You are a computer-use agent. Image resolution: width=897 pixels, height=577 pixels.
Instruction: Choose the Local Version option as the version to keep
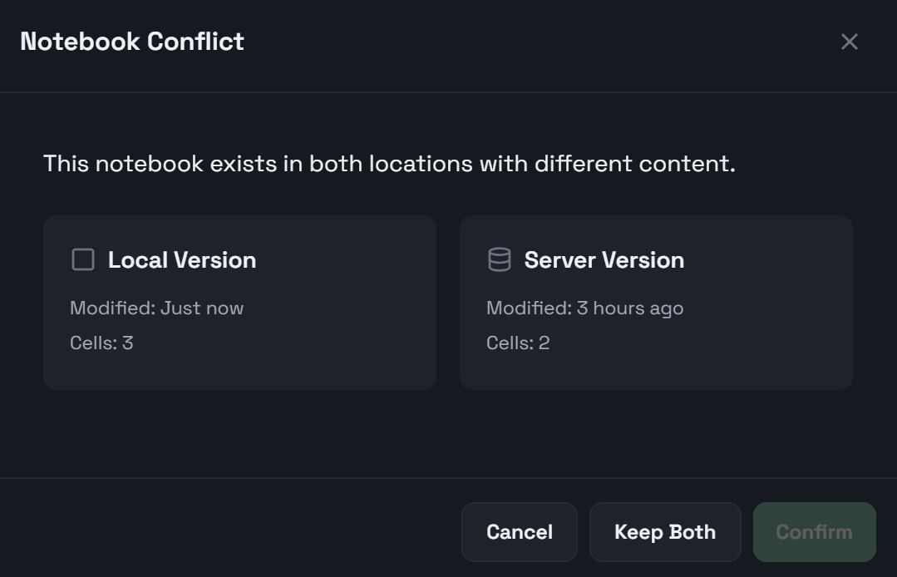[239, 302]
